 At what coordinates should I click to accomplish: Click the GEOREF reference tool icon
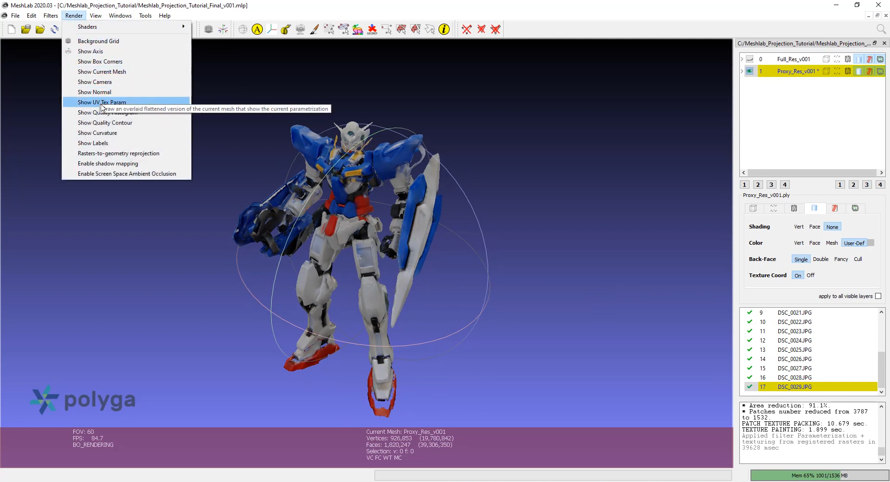pos(372,30)
